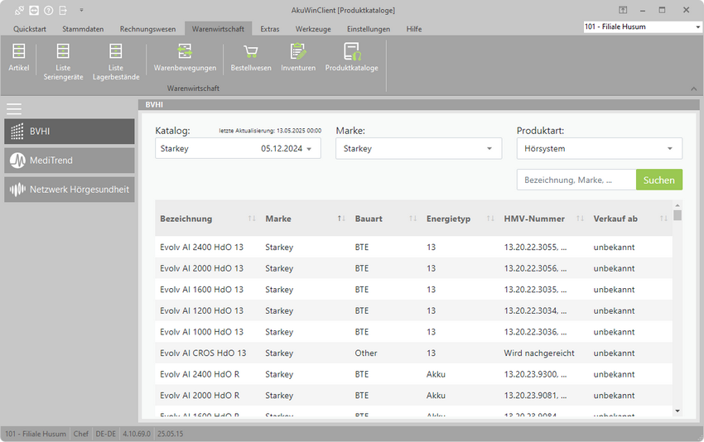This screenshot has height=442, width=704.
Task: Select the MediTrend catalog in sidebar
Action: 70,160
